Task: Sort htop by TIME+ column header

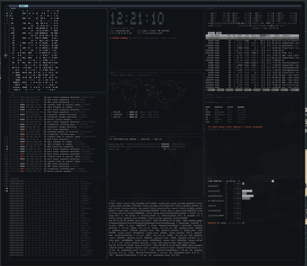Action: pos(276,36)
